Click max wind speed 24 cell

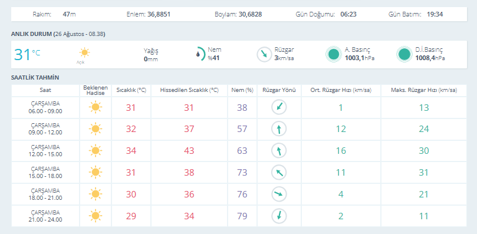424,129
